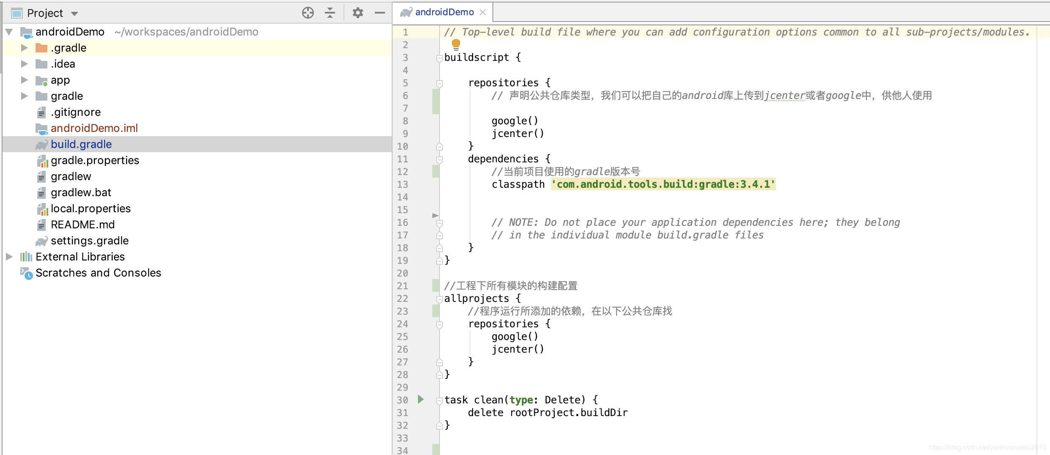Hide the Project panel with minus icon

click(x=380, y=13)
